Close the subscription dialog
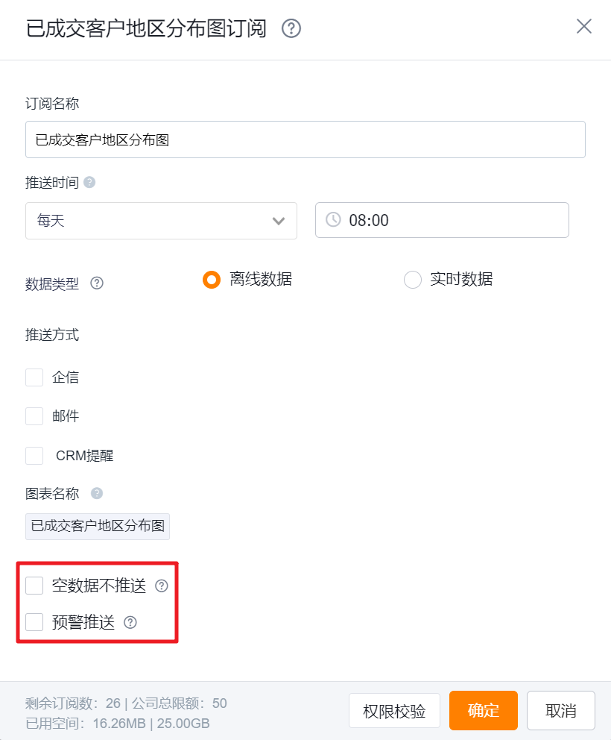The height and width of the screenshot is (740, 611). [584, 27]
